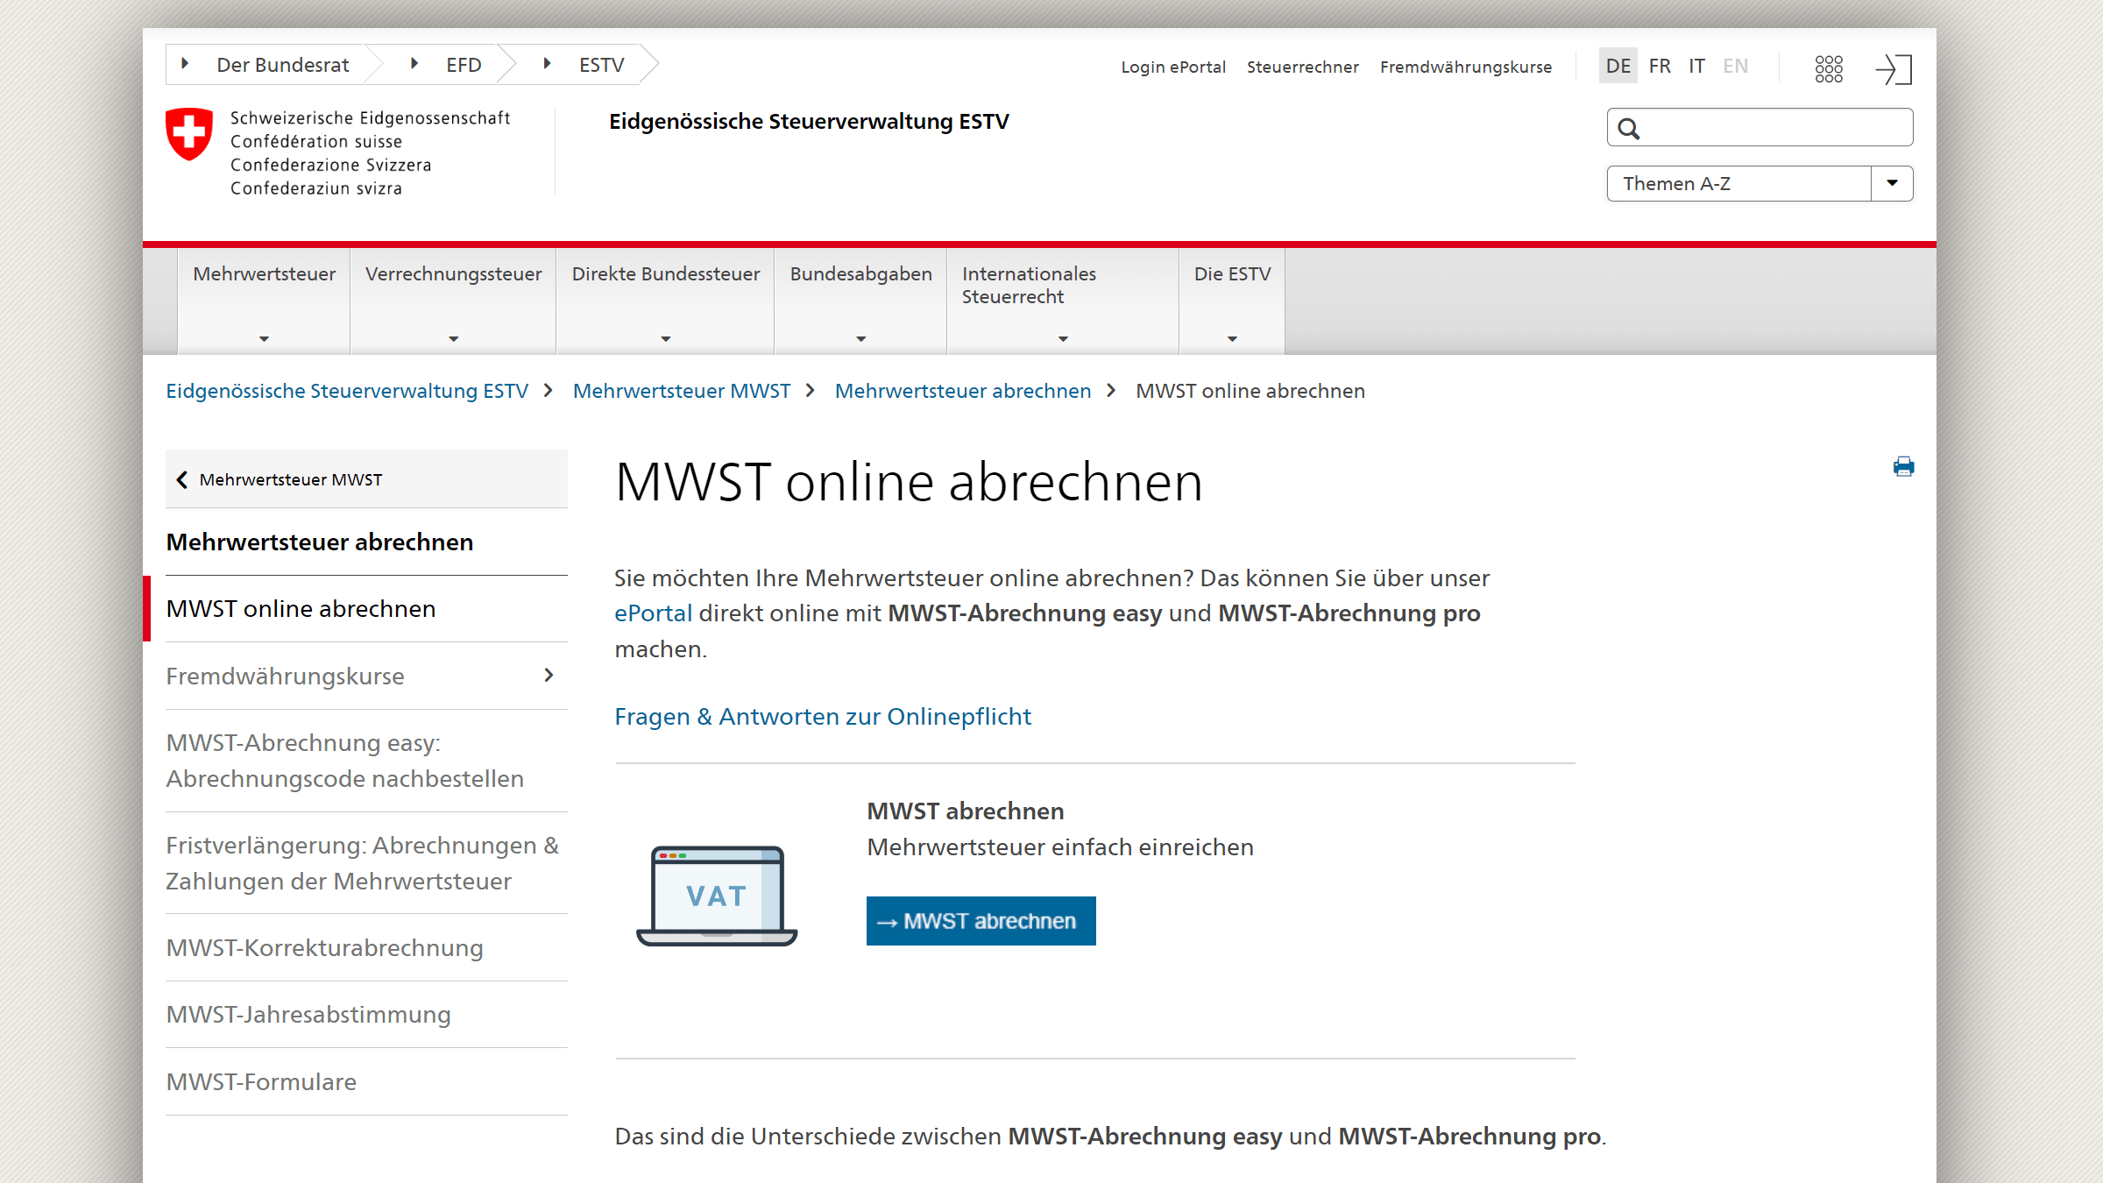Switch language to IT
2103x1183 pixels.
tap(1696, 67)
